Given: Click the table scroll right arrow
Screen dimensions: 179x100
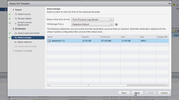Looking at the screenshot, I should [x=167, y=85].
